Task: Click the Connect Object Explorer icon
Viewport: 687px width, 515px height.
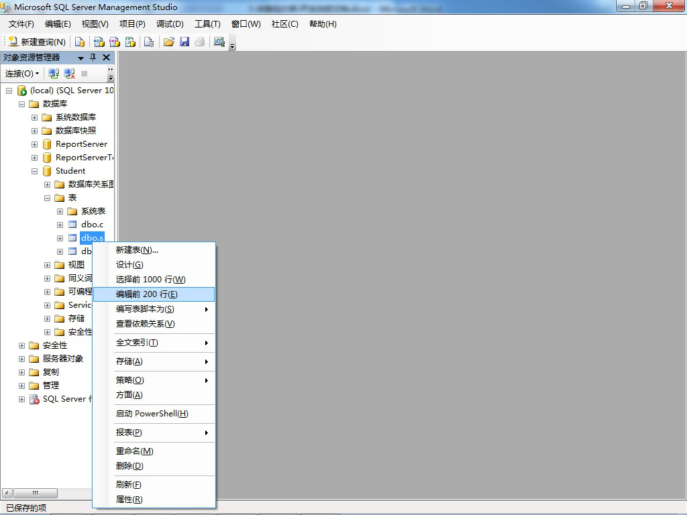Action: 54,74
